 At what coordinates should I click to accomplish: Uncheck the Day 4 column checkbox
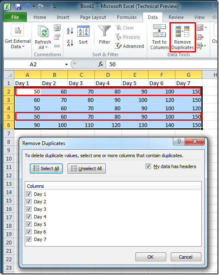point(29,217)
